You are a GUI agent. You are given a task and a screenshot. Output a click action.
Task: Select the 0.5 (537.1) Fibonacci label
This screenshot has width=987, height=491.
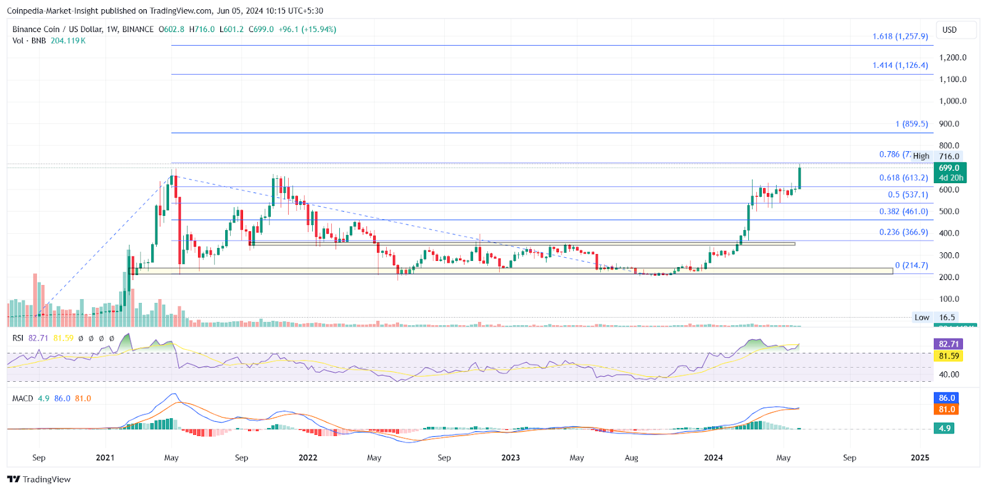[908, 194]
